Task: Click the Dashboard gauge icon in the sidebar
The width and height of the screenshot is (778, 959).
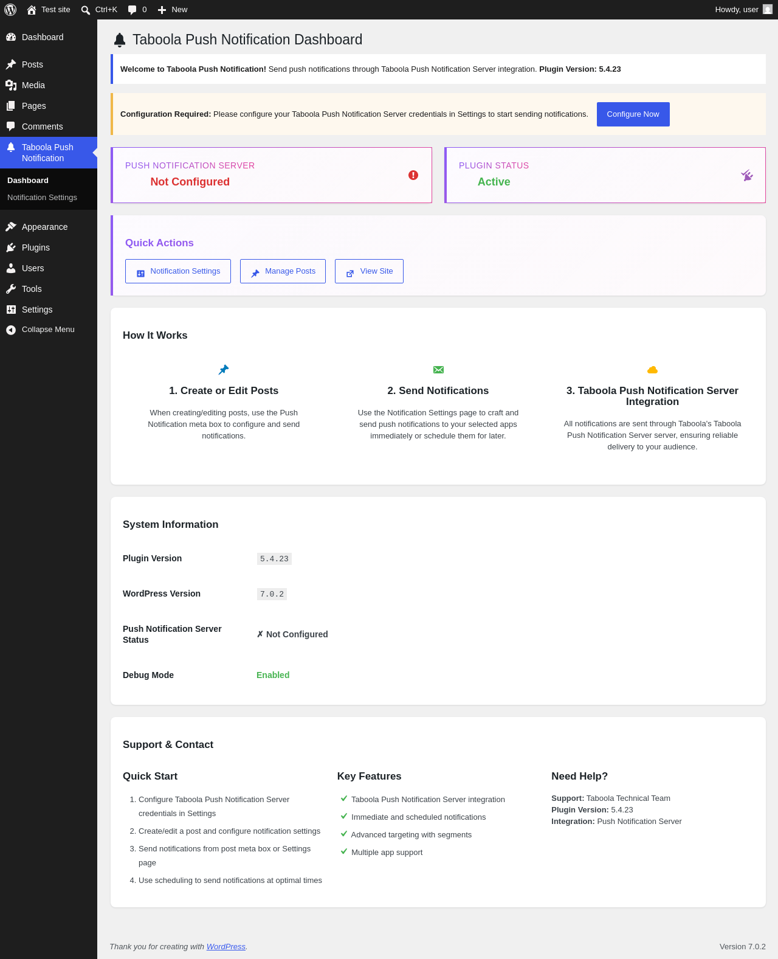Action: pyautogui.click(x=11, y=37)
